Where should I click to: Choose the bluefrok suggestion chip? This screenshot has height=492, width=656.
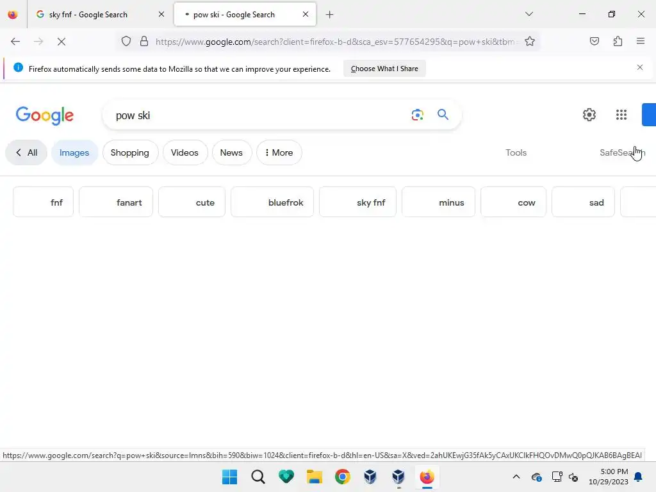coord(272,202)
